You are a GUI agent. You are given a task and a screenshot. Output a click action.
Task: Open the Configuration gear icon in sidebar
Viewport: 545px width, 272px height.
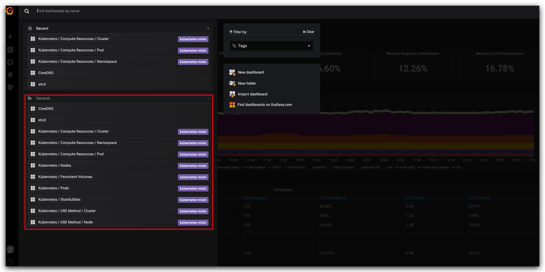point(10,87)
